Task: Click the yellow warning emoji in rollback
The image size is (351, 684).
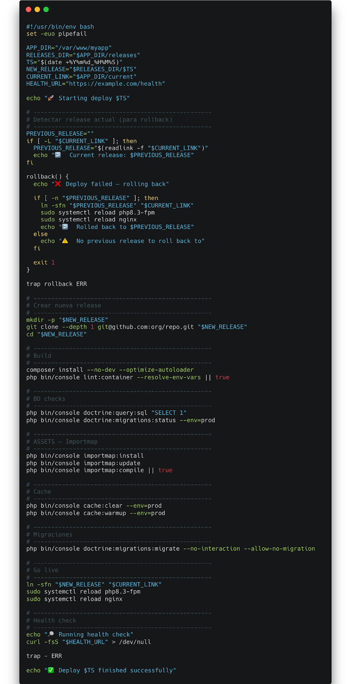Action: (x=65, y=241)
